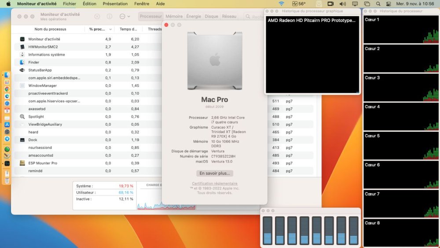
Task: Open the Apple menu
Action: [8, 4]
